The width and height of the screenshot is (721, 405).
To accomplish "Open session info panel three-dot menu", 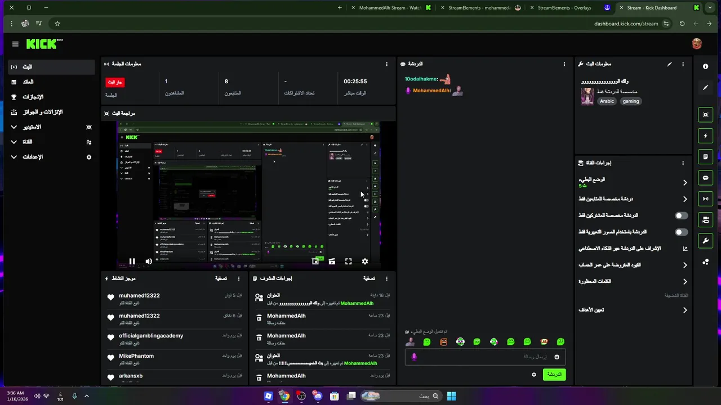I will 386,64.
